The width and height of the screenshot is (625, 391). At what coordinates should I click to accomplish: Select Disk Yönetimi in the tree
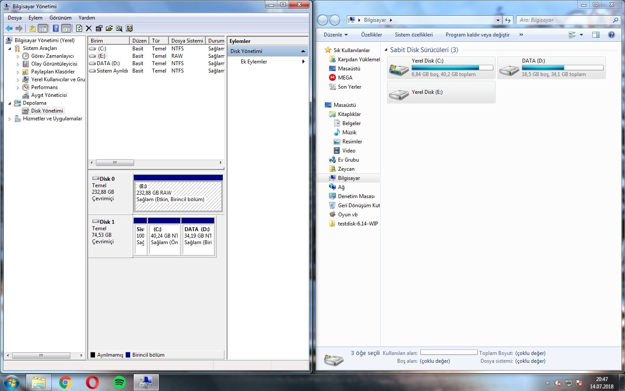(47, 111)
